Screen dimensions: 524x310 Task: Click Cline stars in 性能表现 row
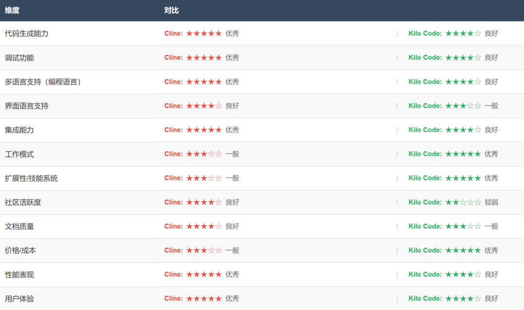point(204,274)
